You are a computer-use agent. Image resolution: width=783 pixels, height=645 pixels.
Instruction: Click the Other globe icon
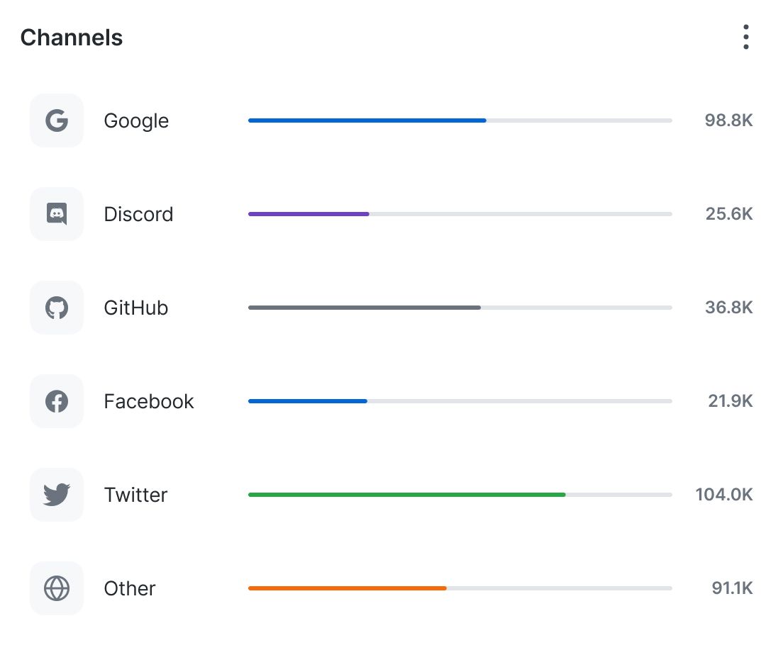click(x=57, y=588)
